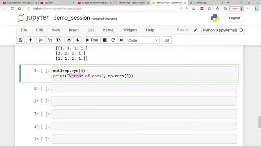
Task: Click the third empty code cell
Action: [x=144, y=114]
